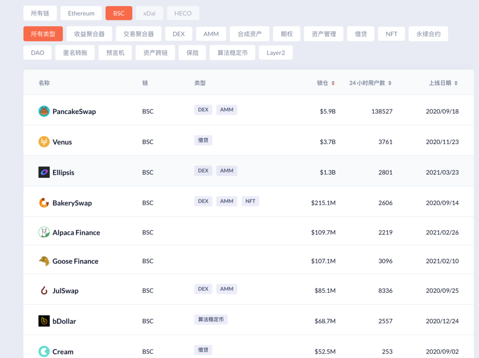Click the Layer2 filter button
The width and height of the screenshot is (479, 358).
[275, 52]
